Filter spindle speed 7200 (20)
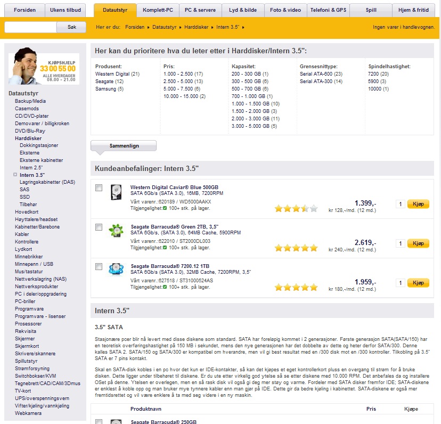441x424 pixels. 378,74
